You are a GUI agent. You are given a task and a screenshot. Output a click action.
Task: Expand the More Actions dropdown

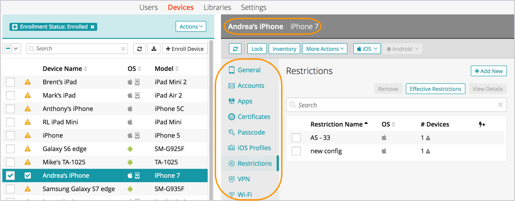tap(324, 49)
